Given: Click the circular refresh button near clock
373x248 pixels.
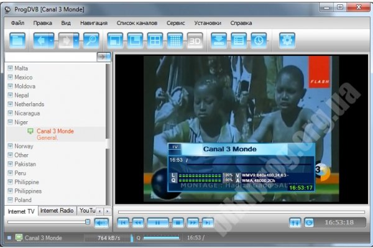Looking at the screenshot, I should click(309, 223).
